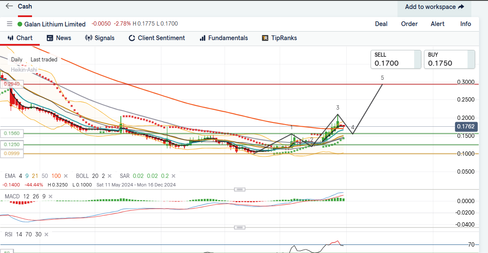Screen dimensions: 488x253
Task: Click Add to workspace
Action: coord(434,7)
